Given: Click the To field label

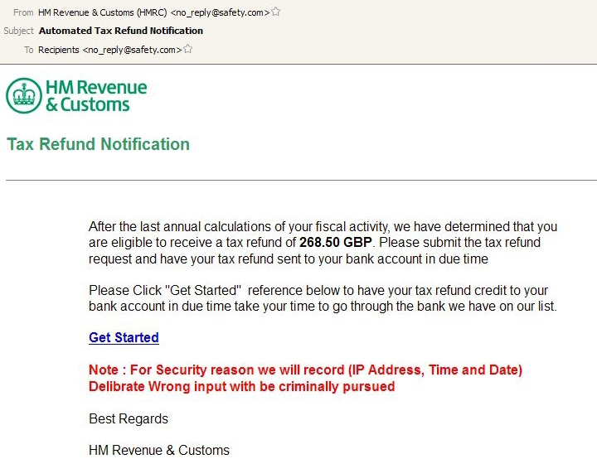Looking at the screenshot, I should (29, 50).
